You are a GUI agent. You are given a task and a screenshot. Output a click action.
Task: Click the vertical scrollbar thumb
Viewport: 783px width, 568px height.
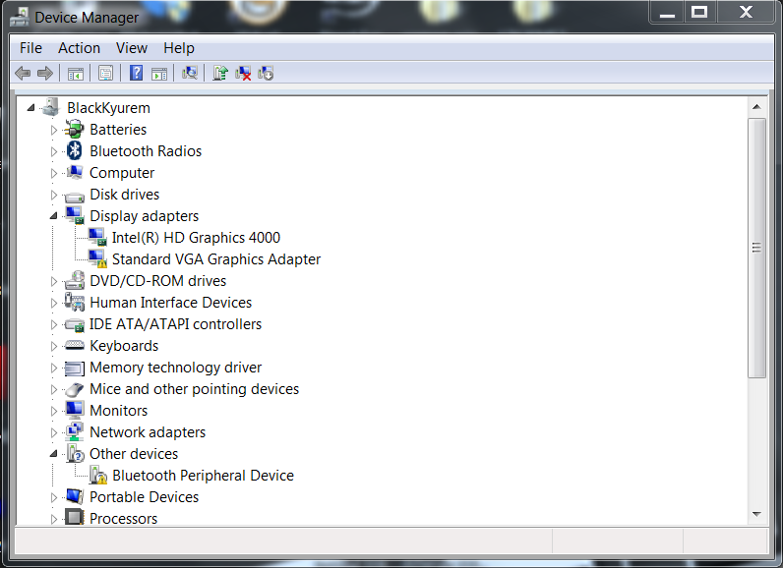click(756, 248)
